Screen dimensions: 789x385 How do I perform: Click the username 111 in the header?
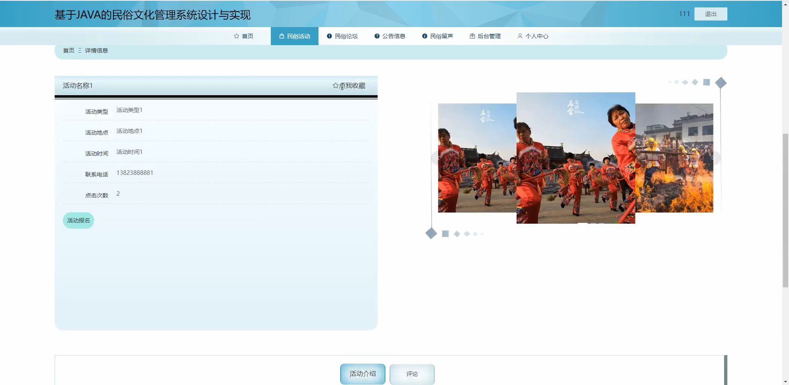click(x=684, y=14)
